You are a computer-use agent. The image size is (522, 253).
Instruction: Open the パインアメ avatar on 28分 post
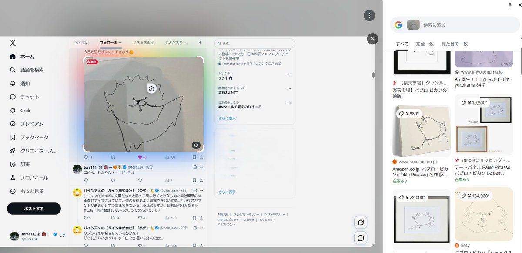tap(77, 192)
